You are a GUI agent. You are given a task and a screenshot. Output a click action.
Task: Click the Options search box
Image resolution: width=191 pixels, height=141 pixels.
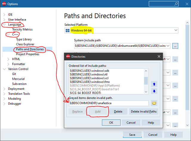(x=164, y=4)
